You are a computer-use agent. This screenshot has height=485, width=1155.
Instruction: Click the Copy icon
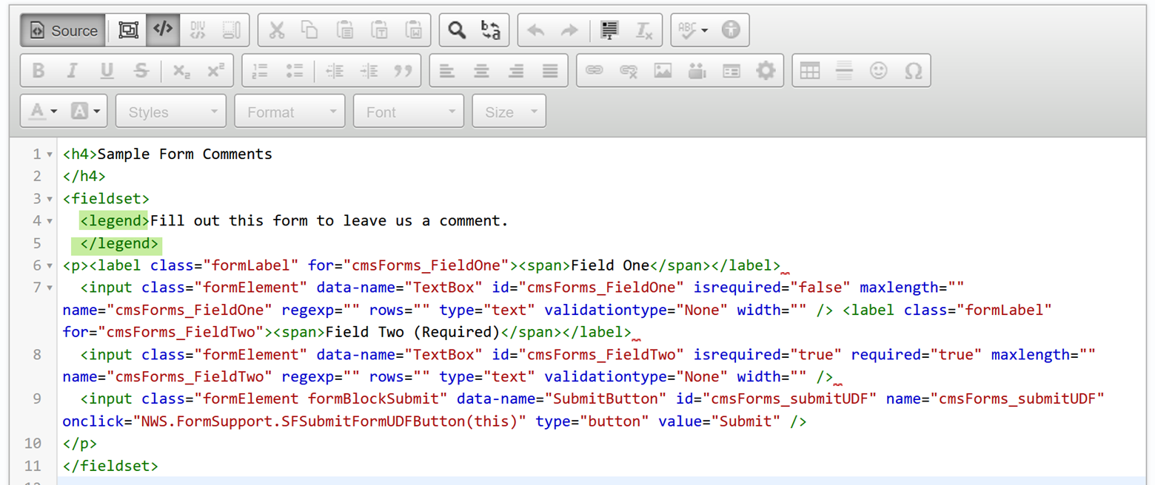point(309,30)
